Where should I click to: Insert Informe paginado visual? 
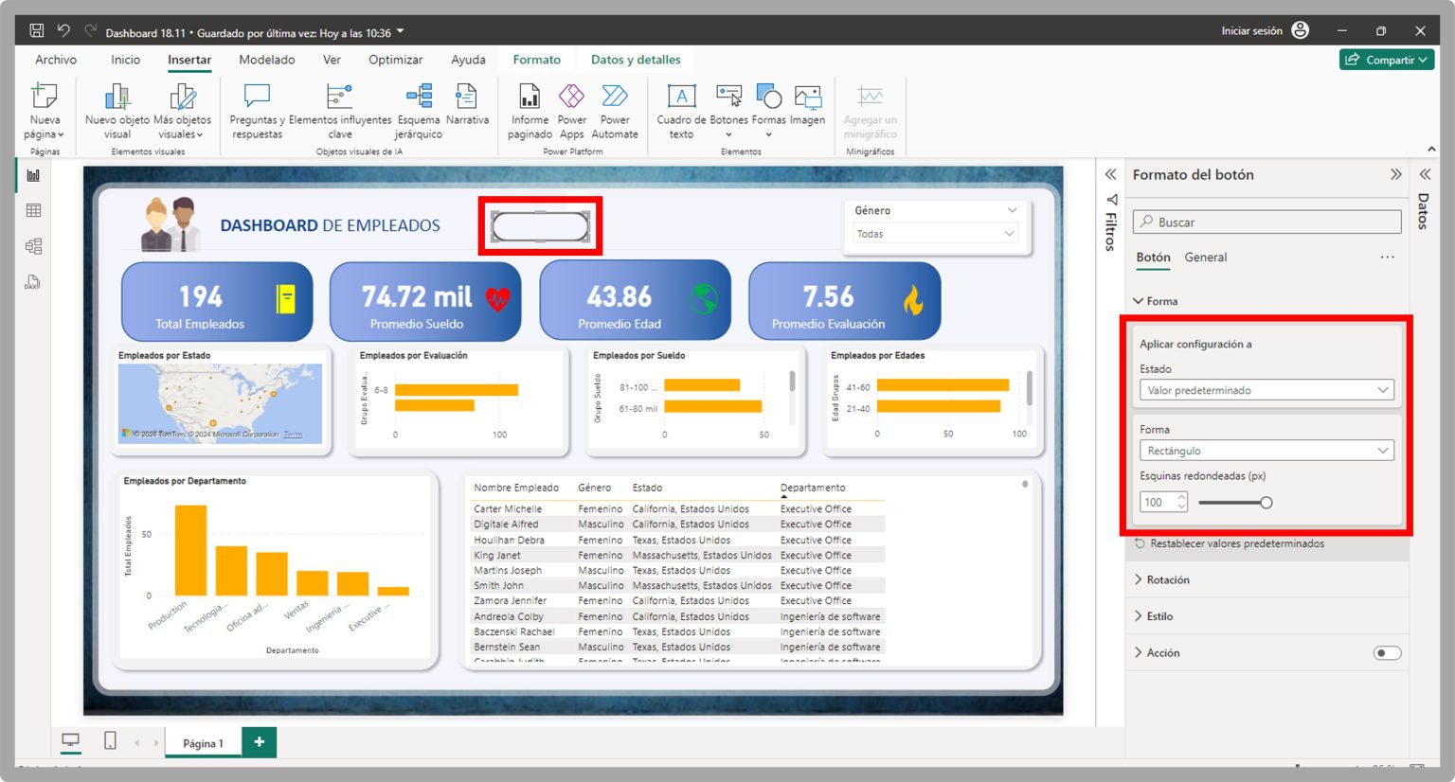[x=530, y=112]
